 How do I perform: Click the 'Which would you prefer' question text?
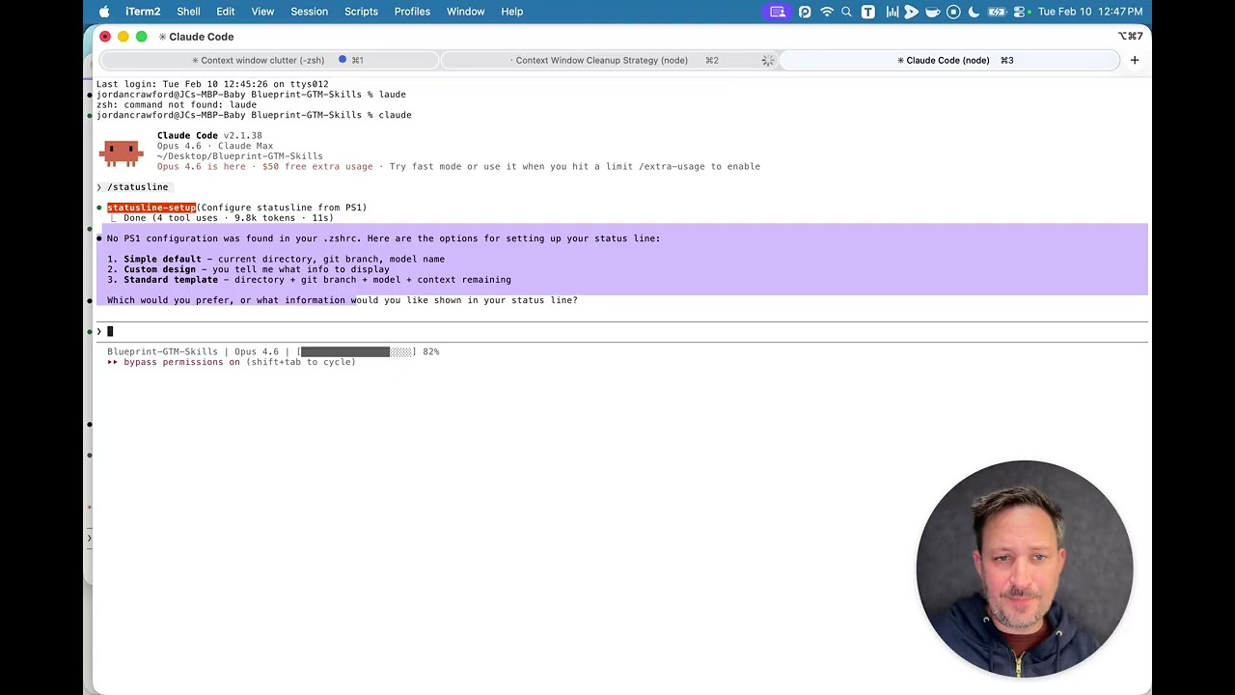pos(343,300)
